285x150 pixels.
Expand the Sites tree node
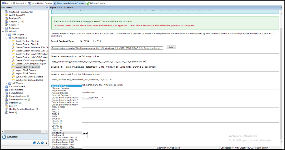point(3,106)
